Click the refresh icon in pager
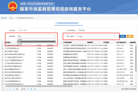 click(x=35, y=89)
